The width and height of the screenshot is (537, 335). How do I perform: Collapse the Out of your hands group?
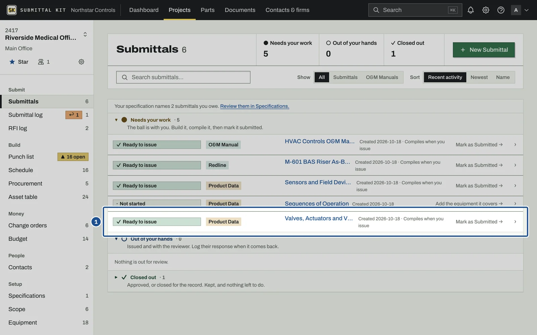(116, 239)
